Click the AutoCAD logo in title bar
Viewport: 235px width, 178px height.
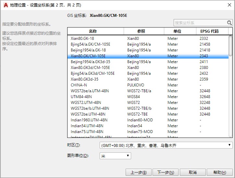tap(6, 5)
